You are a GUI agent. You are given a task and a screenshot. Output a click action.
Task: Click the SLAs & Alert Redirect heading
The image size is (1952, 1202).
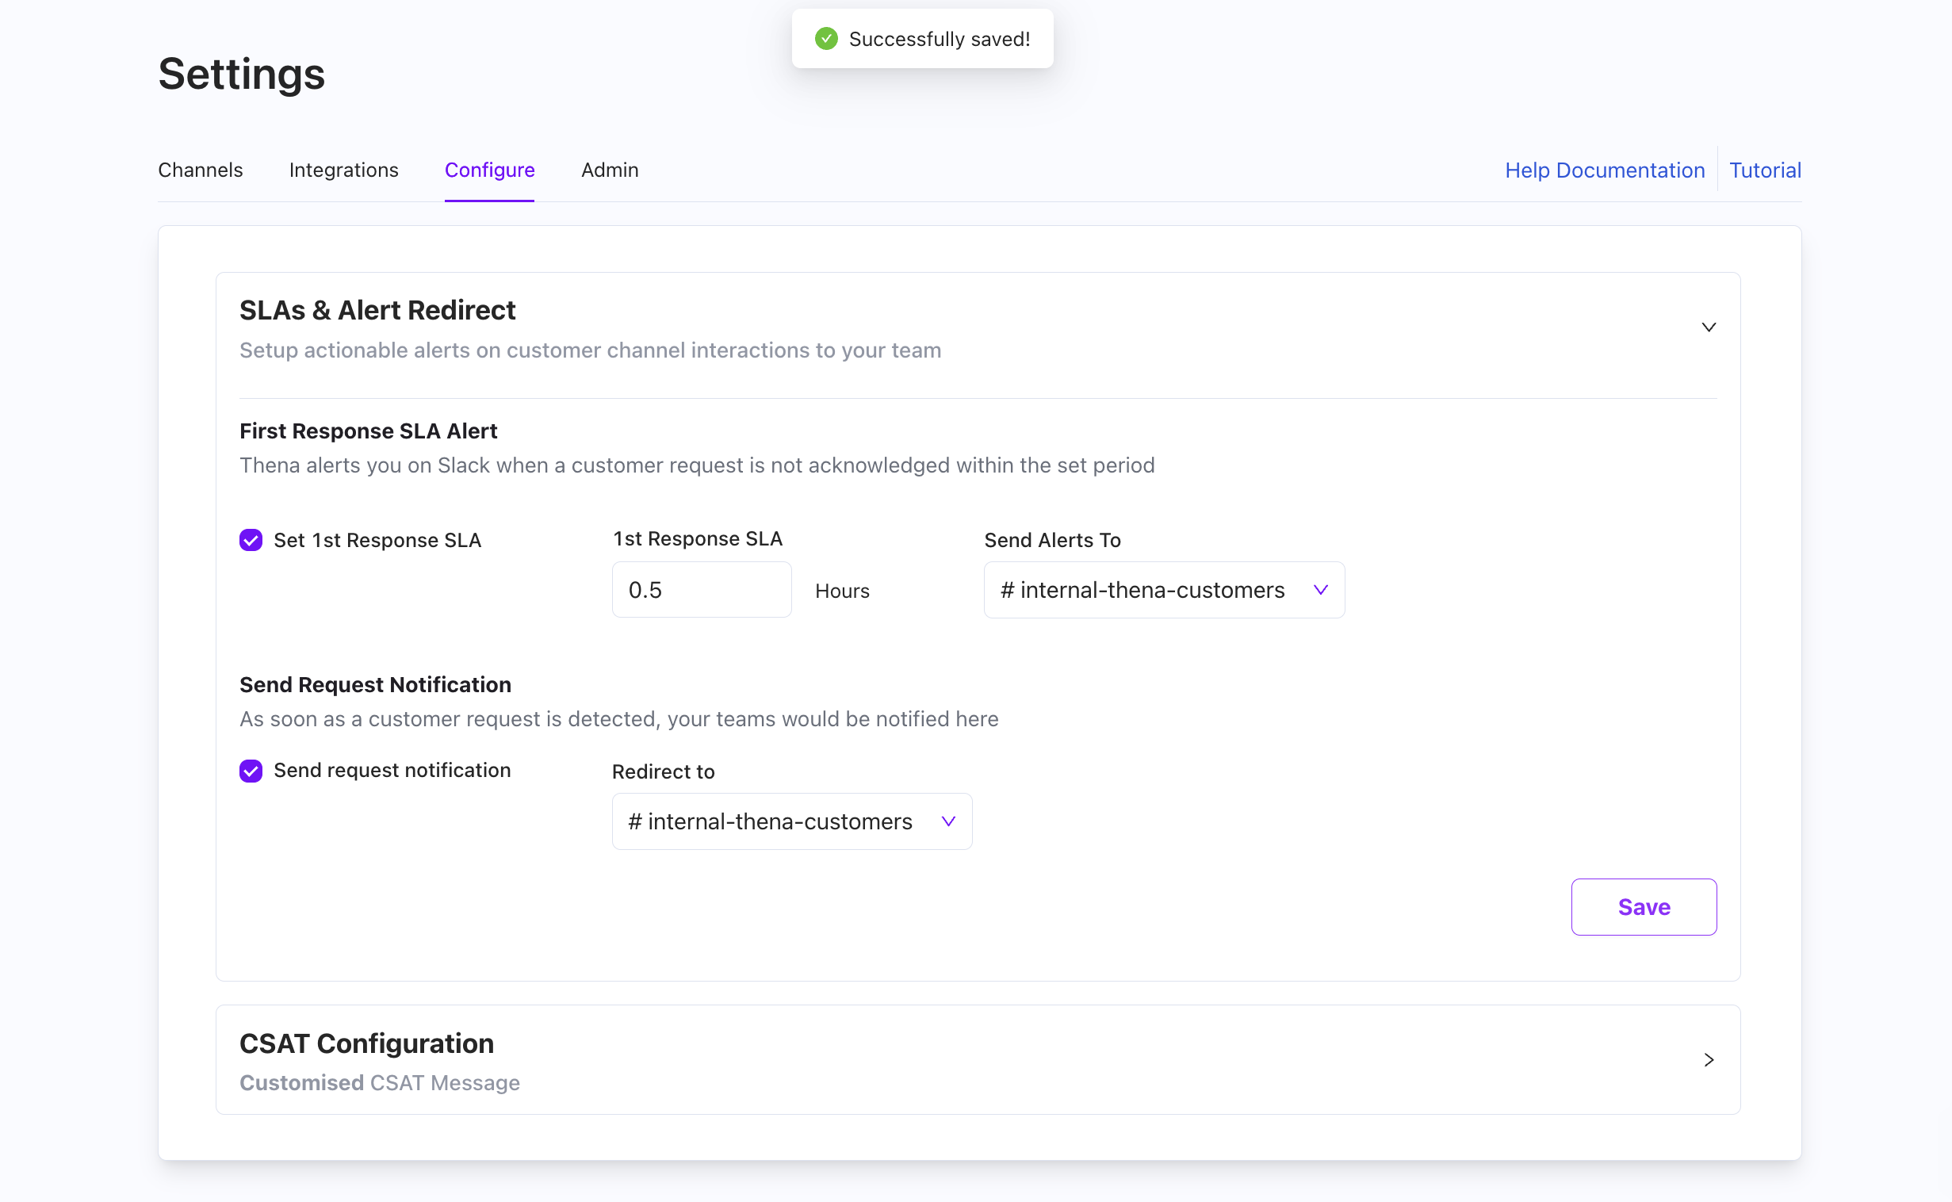coord(377,310)
